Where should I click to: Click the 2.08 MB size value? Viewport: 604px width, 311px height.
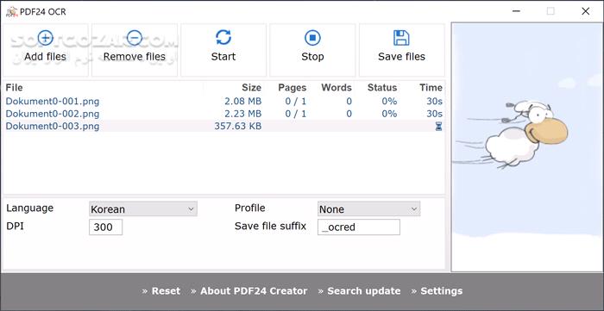[x=242, y=102]
